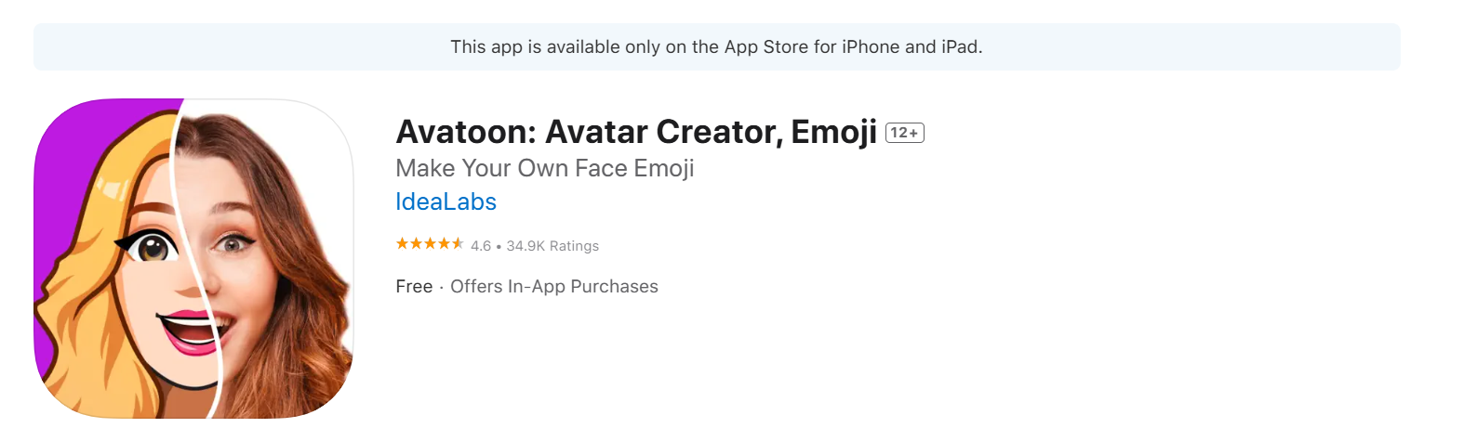1477x428 pixels.
Task: Click the half-filled fifth rating star
Action: click(458, 244)
